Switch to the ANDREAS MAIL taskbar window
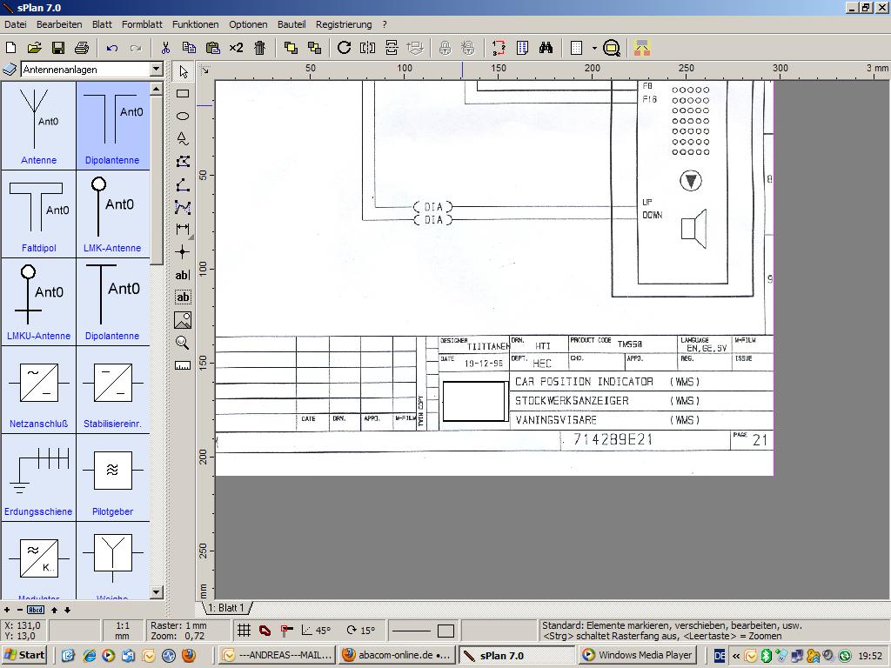 278,655
